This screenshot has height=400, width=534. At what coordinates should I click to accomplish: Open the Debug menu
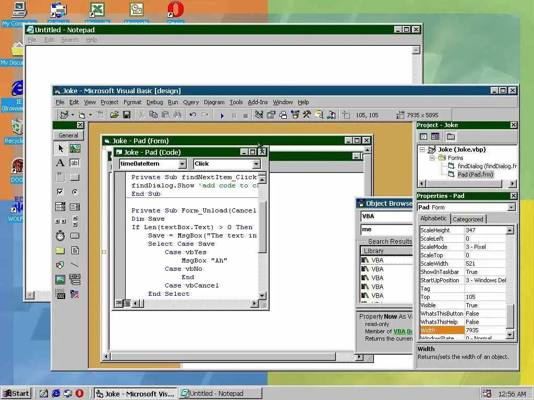tap(154, 102)
